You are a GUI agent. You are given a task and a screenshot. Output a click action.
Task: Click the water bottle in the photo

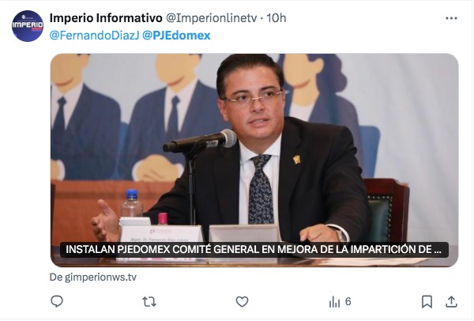[132, 203]
